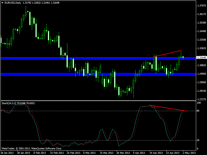This screenshot has height=155, width=207.
Task: Click the 26 Mar 2013 date label
Action: [123, 153]
